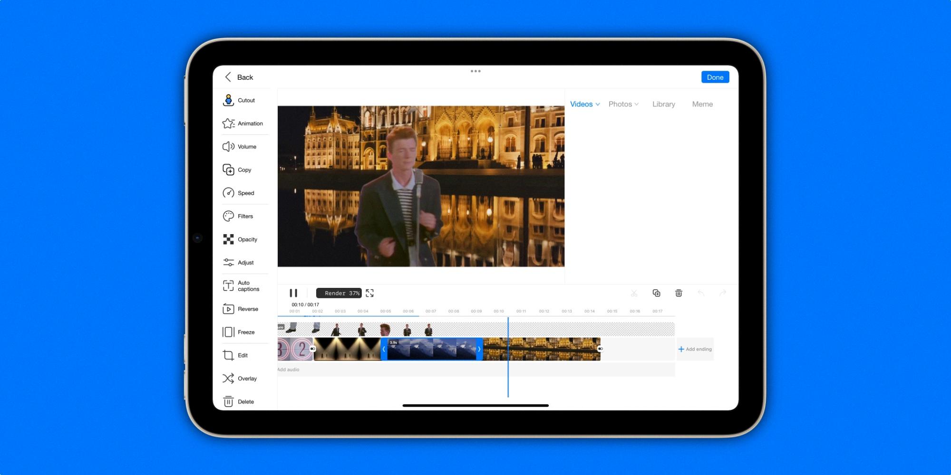
Task: Click the right trim handle of selected clip
Action: pyautogui.click(x=479, y=349)
